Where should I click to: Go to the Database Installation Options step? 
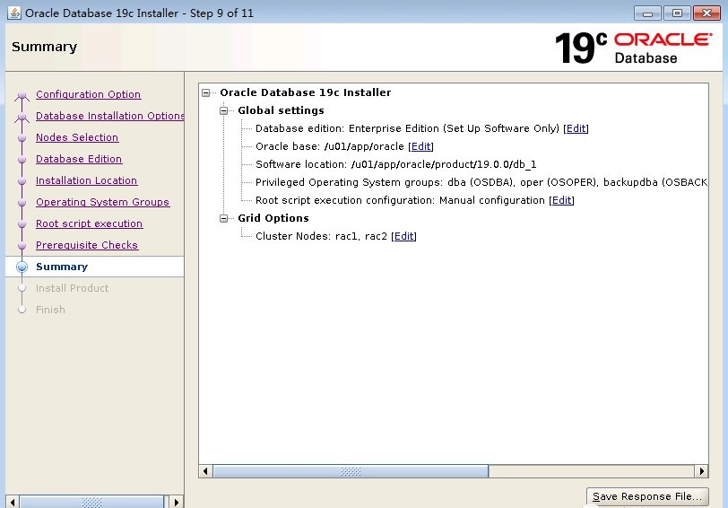point(109,116)
